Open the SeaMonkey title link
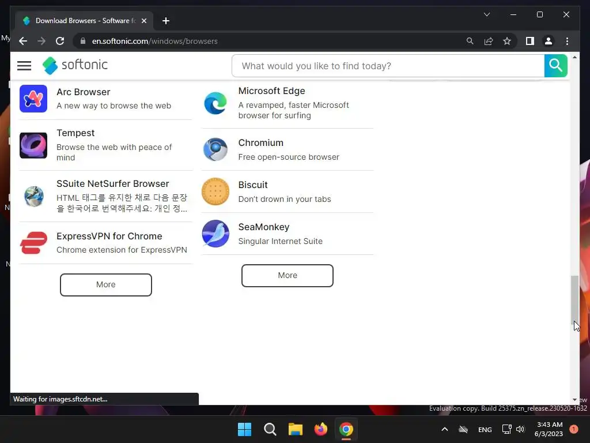Image resolution: width=590 pixels, height=443 pixels. pyautogui.click(x=264, y=227)
